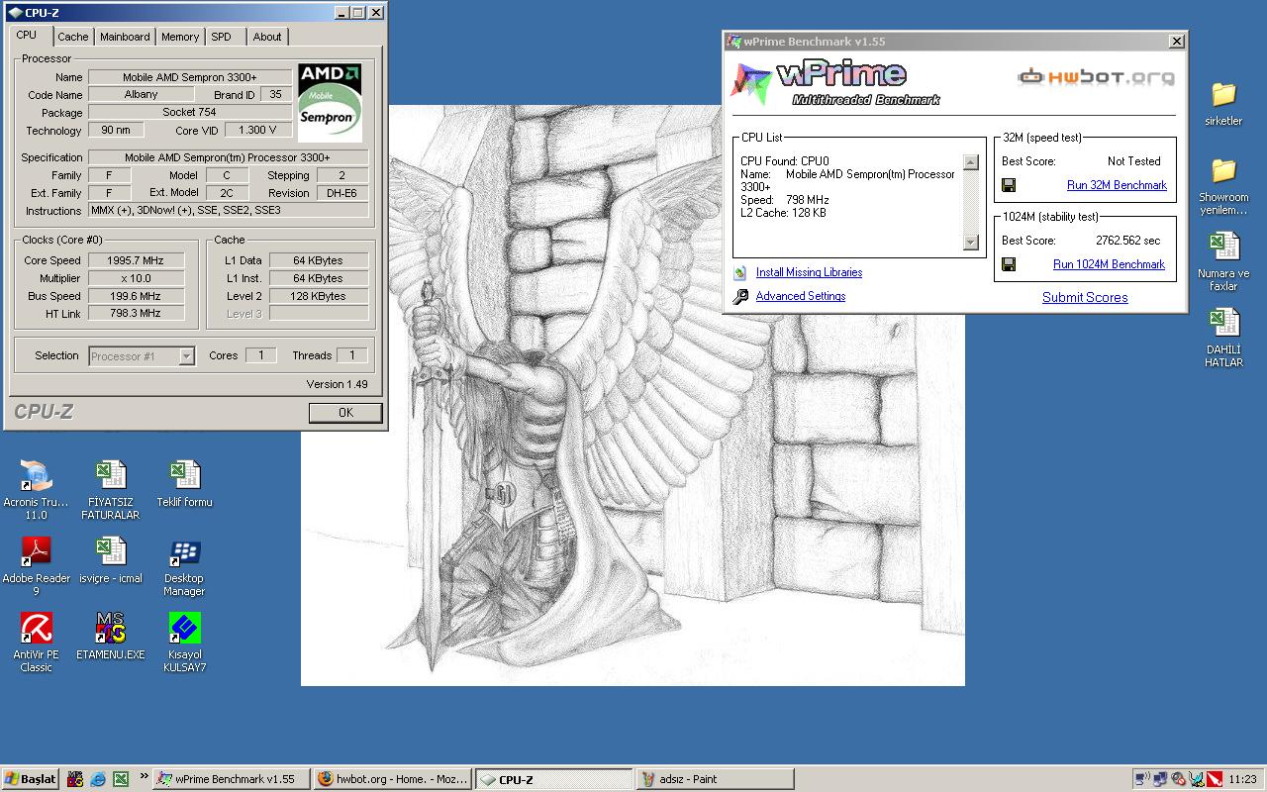
Task: Click Run 32M Benchmark link
Action: pyautogui.click(x=1117, y=185)
